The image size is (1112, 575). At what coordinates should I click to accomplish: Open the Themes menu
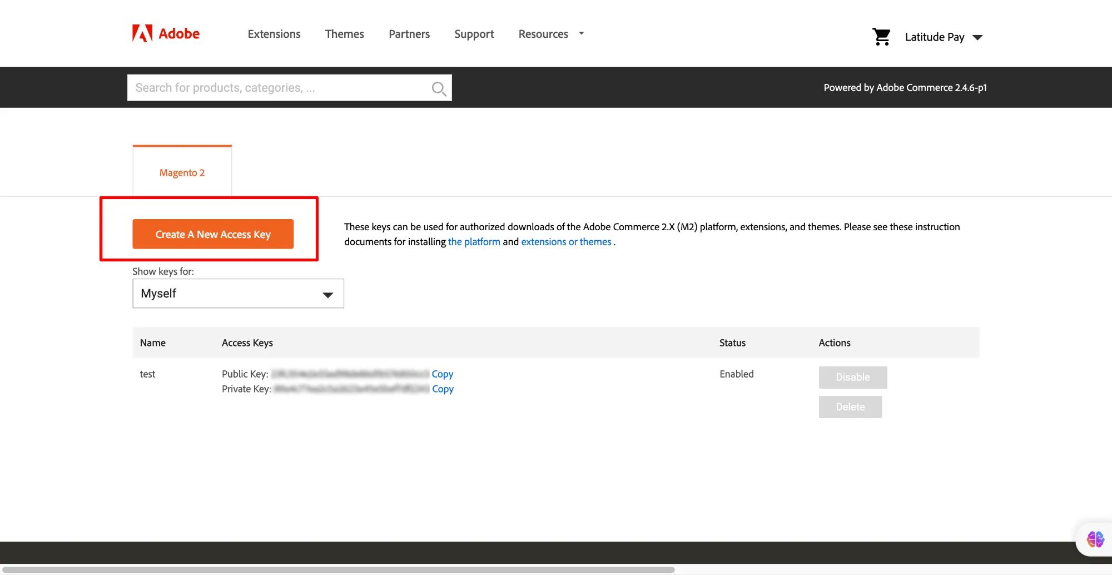point(345,34)
